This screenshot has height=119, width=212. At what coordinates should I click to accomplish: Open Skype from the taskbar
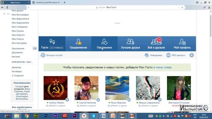(x=93, y=116)
